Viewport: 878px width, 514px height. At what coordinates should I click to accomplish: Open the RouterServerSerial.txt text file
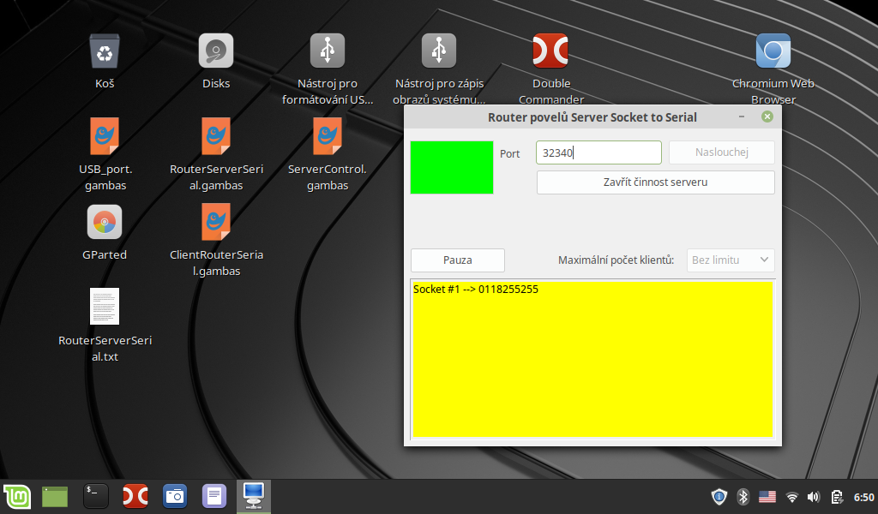(x=104, y=307)
